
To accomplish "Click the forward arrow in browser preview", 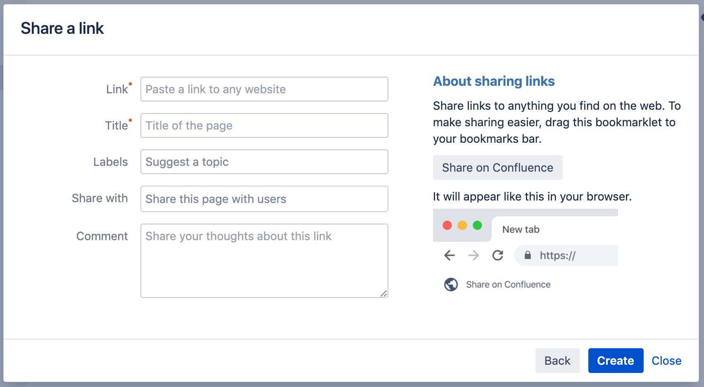I will [x=473, y=255].
